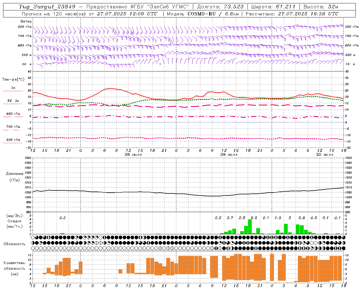Click the calm-wind circle in the 10 м row
This screenshot has height=288, width=360.
[x=160, y=64]
